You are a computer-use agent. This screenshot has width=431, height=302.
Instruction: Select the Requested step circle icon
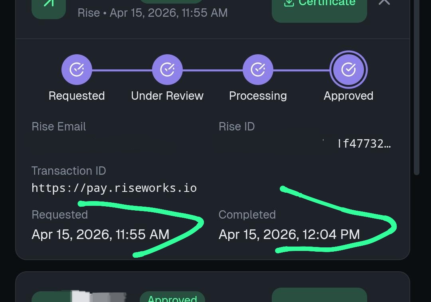(x=77, y=69)
